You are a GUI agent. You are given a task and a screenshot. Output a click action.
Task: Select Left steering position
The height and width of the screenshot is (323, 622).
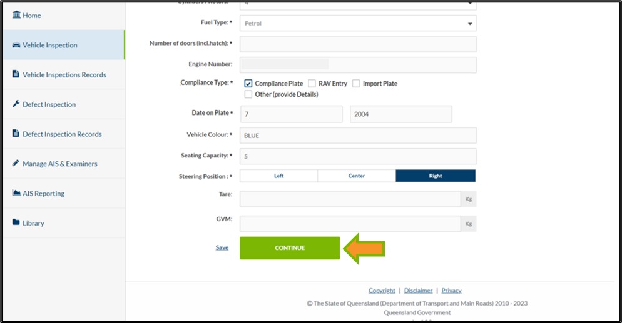(278, 176)
